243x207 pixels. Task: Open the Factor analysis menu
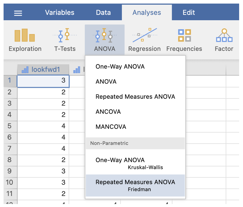pos(224,40)
